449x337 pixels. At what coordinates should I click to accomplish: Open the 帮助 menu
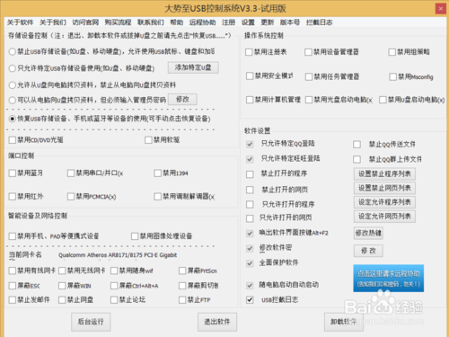point(177,22)
